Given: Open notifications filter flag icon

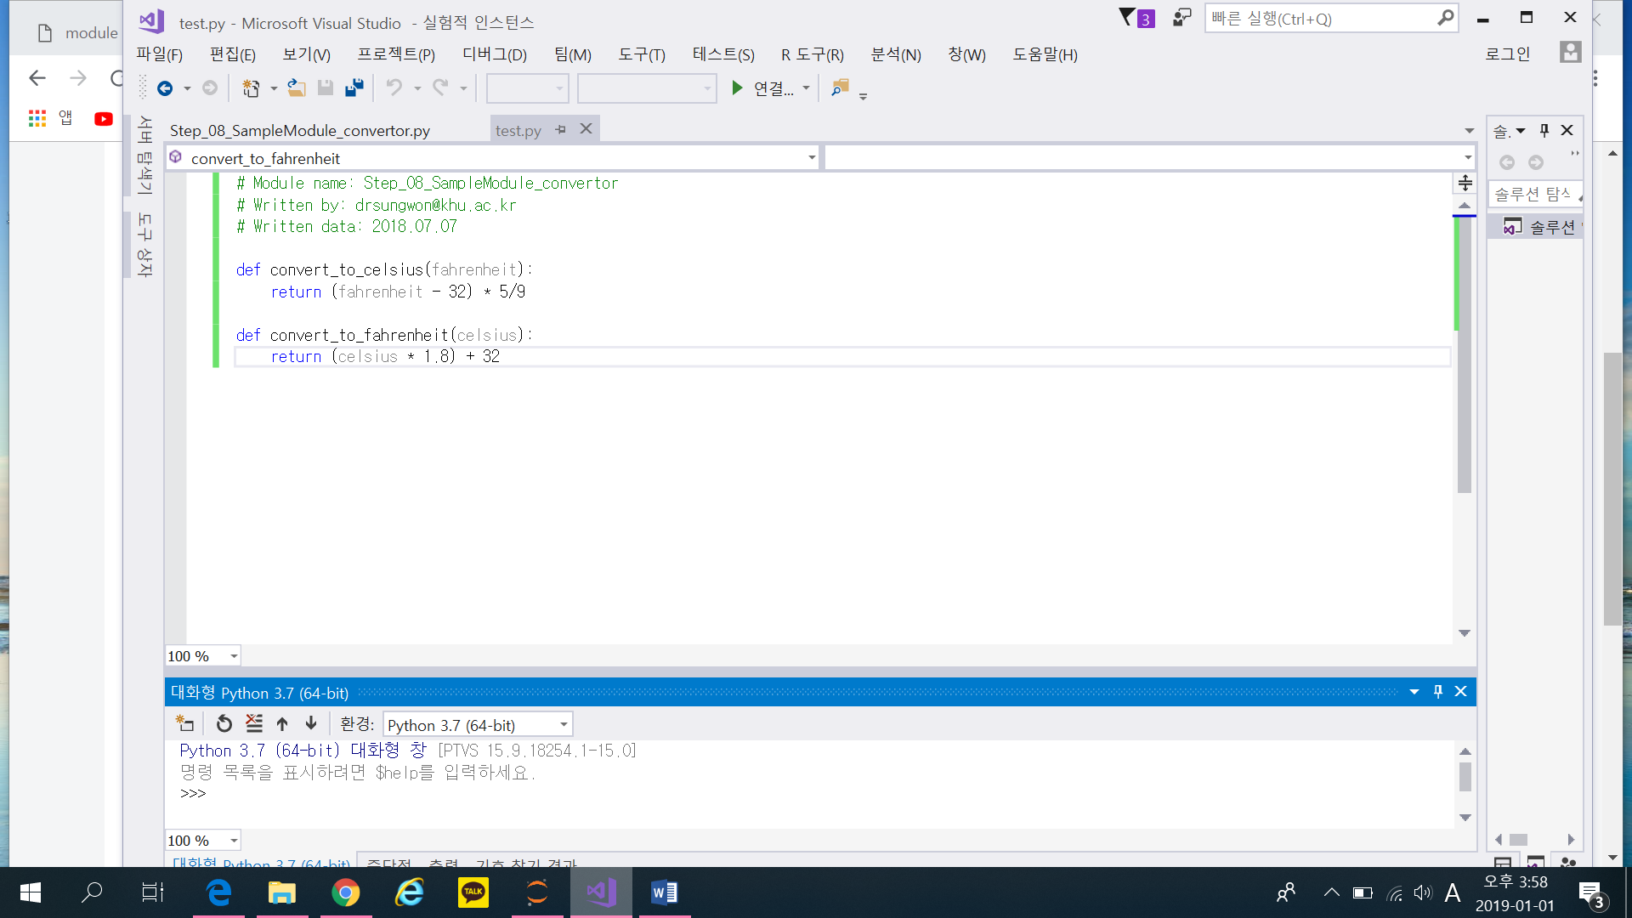Looking at the screenshot, I should [x=1136, y=18].
